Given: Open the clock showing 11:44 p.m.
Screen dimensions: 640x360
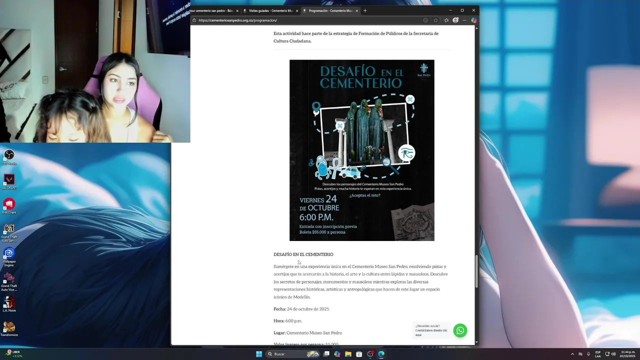Looking at the screenshot, I should (627, 354).
